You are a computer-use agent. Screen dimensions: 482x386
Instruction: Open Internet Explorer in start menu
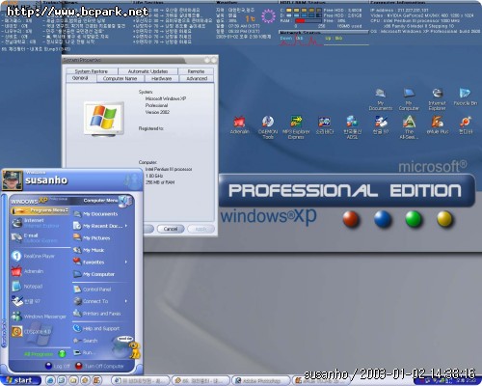click(x=40, y=223)
